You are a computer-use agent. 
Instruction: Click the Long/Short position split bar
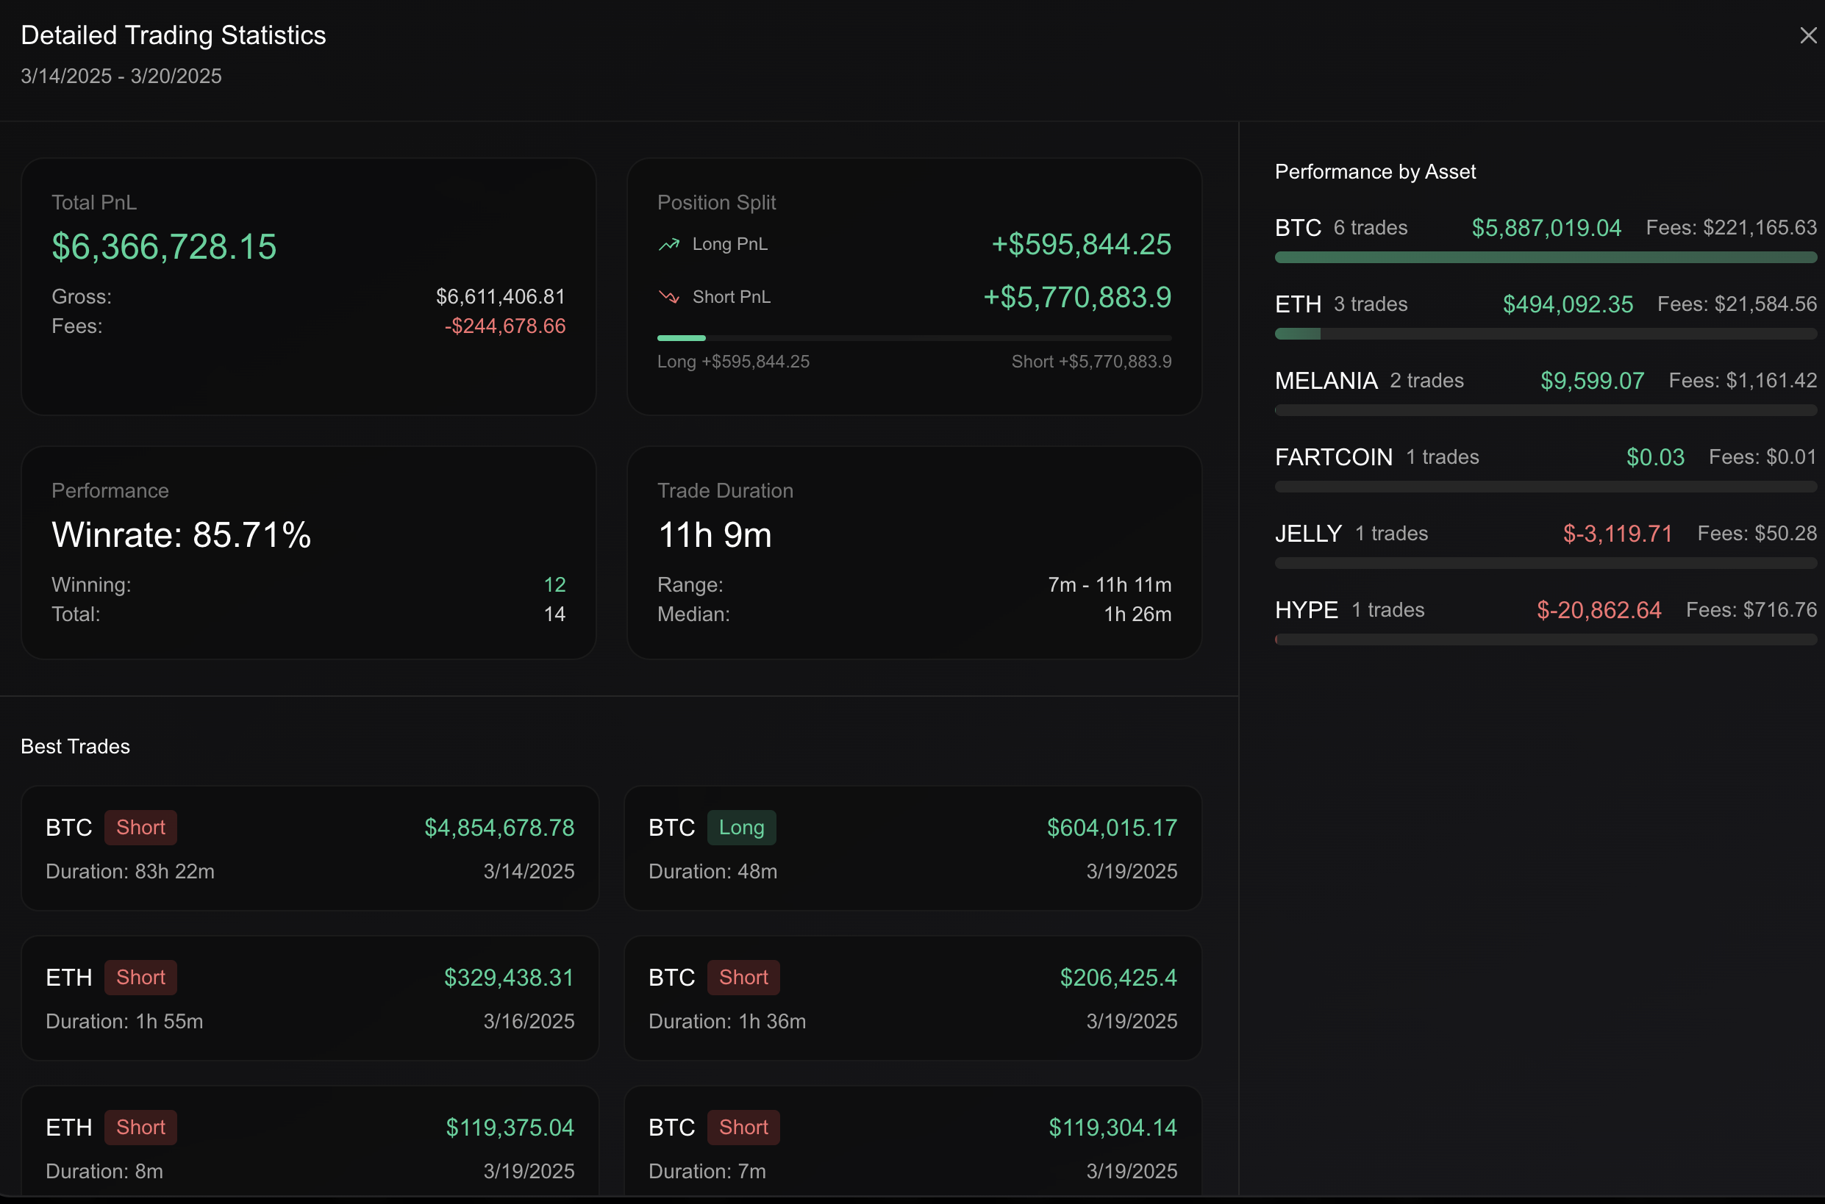click(x=914, y=338)
